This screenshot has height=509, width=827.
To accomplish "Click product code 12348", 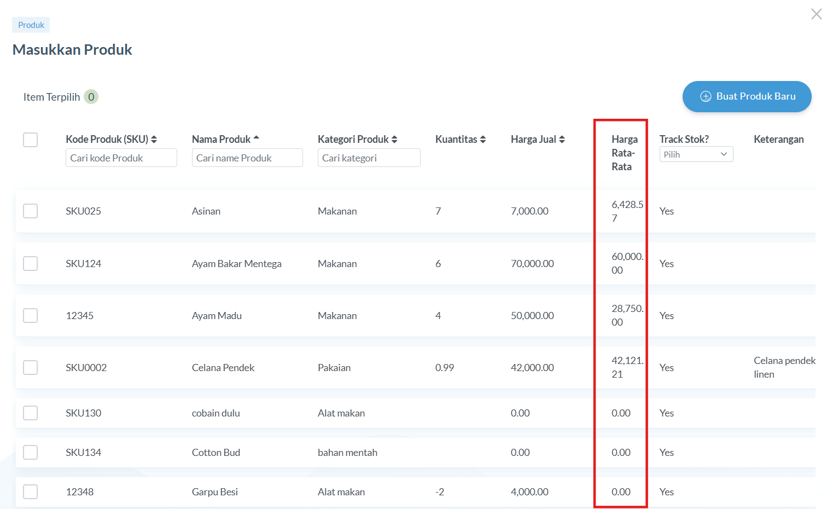I will click(79, 492).
